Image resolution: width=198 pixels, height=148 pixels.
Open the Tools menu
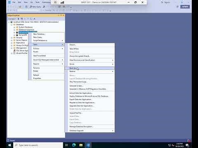[38, 2]
